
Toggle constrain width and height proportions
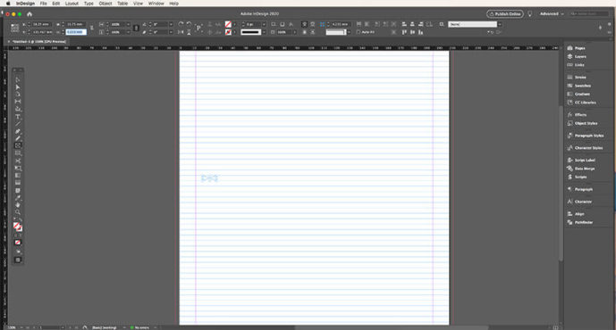pyautogui.click(x=91, y=29)
